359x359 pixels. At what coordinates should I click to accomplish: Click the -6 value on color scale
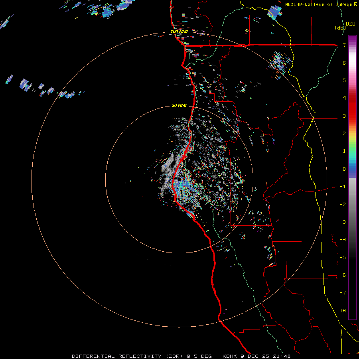tap(343, 275)
